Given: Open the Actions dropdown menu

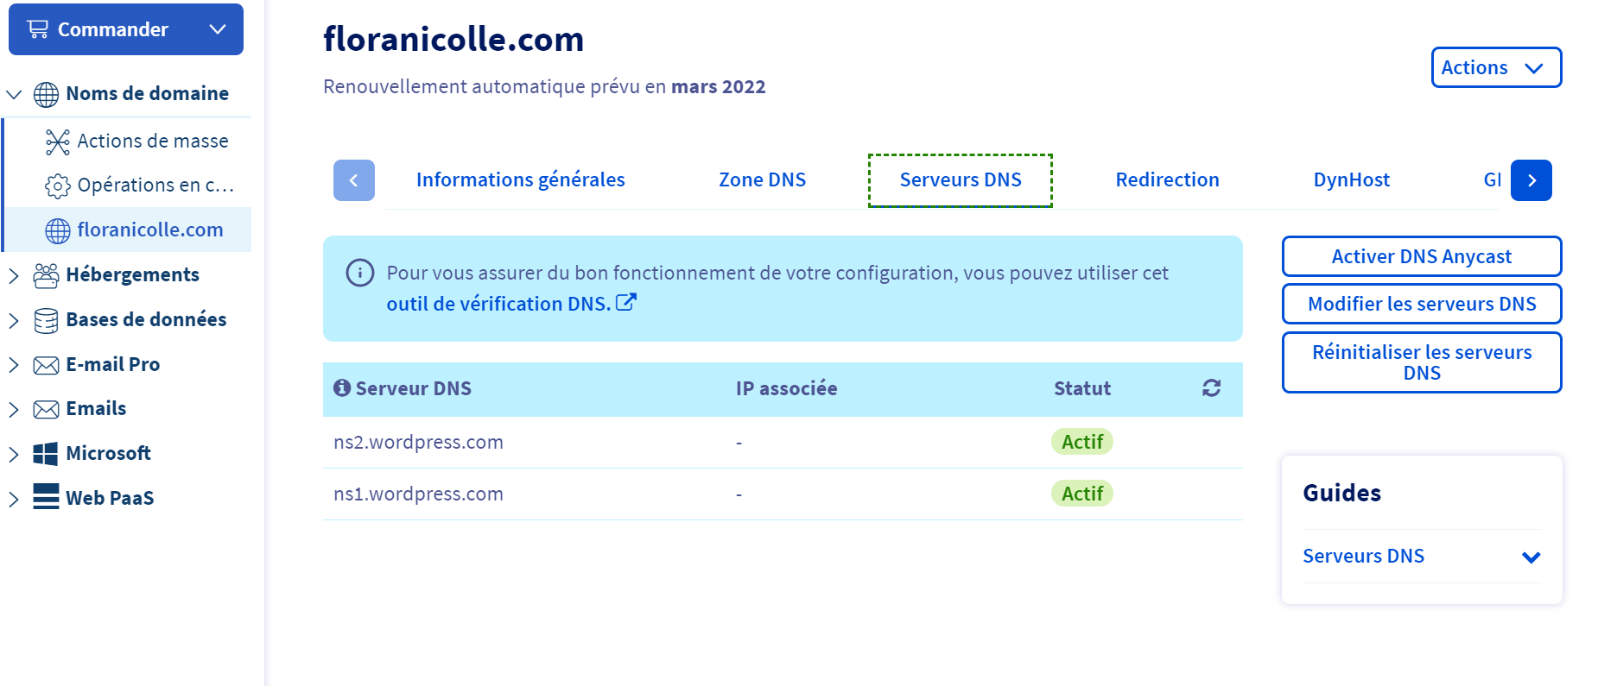Looking at the screenshot, I should [x=1495, y=67].
